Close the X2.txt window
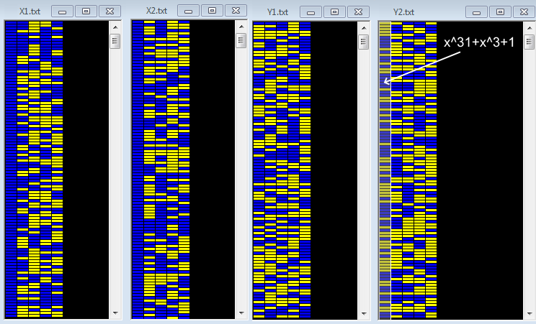The image size is (536, 324). coord(236,11)
